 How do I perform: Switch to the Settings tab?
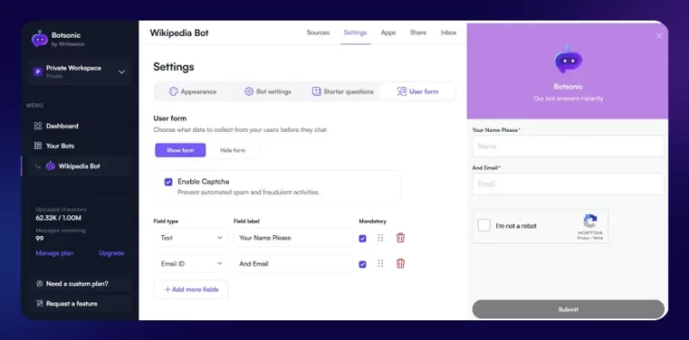[x=355, y=32]
